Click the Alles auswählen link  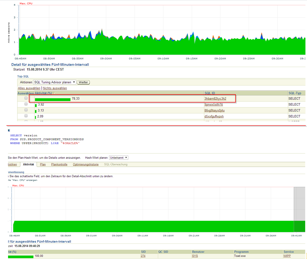tap(29, 88)
